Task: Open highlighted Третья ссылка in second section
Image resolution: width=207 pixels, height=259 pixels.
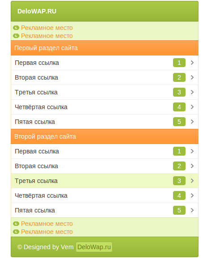Action: click(x=105, y=181)
